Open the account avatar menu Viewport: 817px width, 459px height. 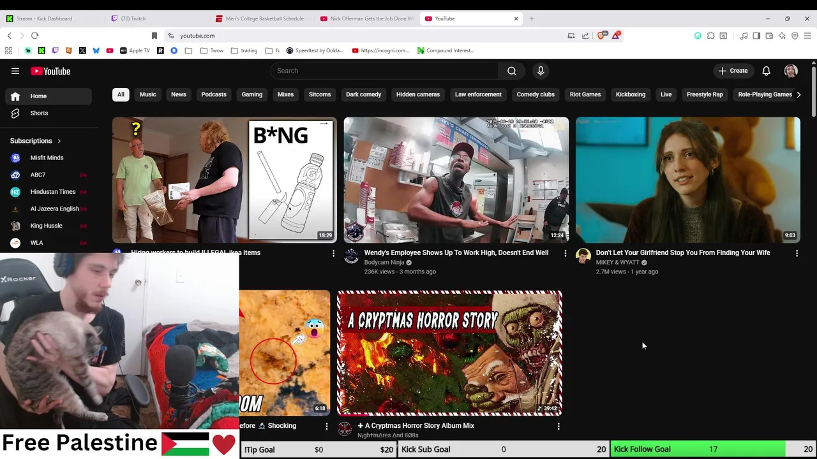(791, 71)
